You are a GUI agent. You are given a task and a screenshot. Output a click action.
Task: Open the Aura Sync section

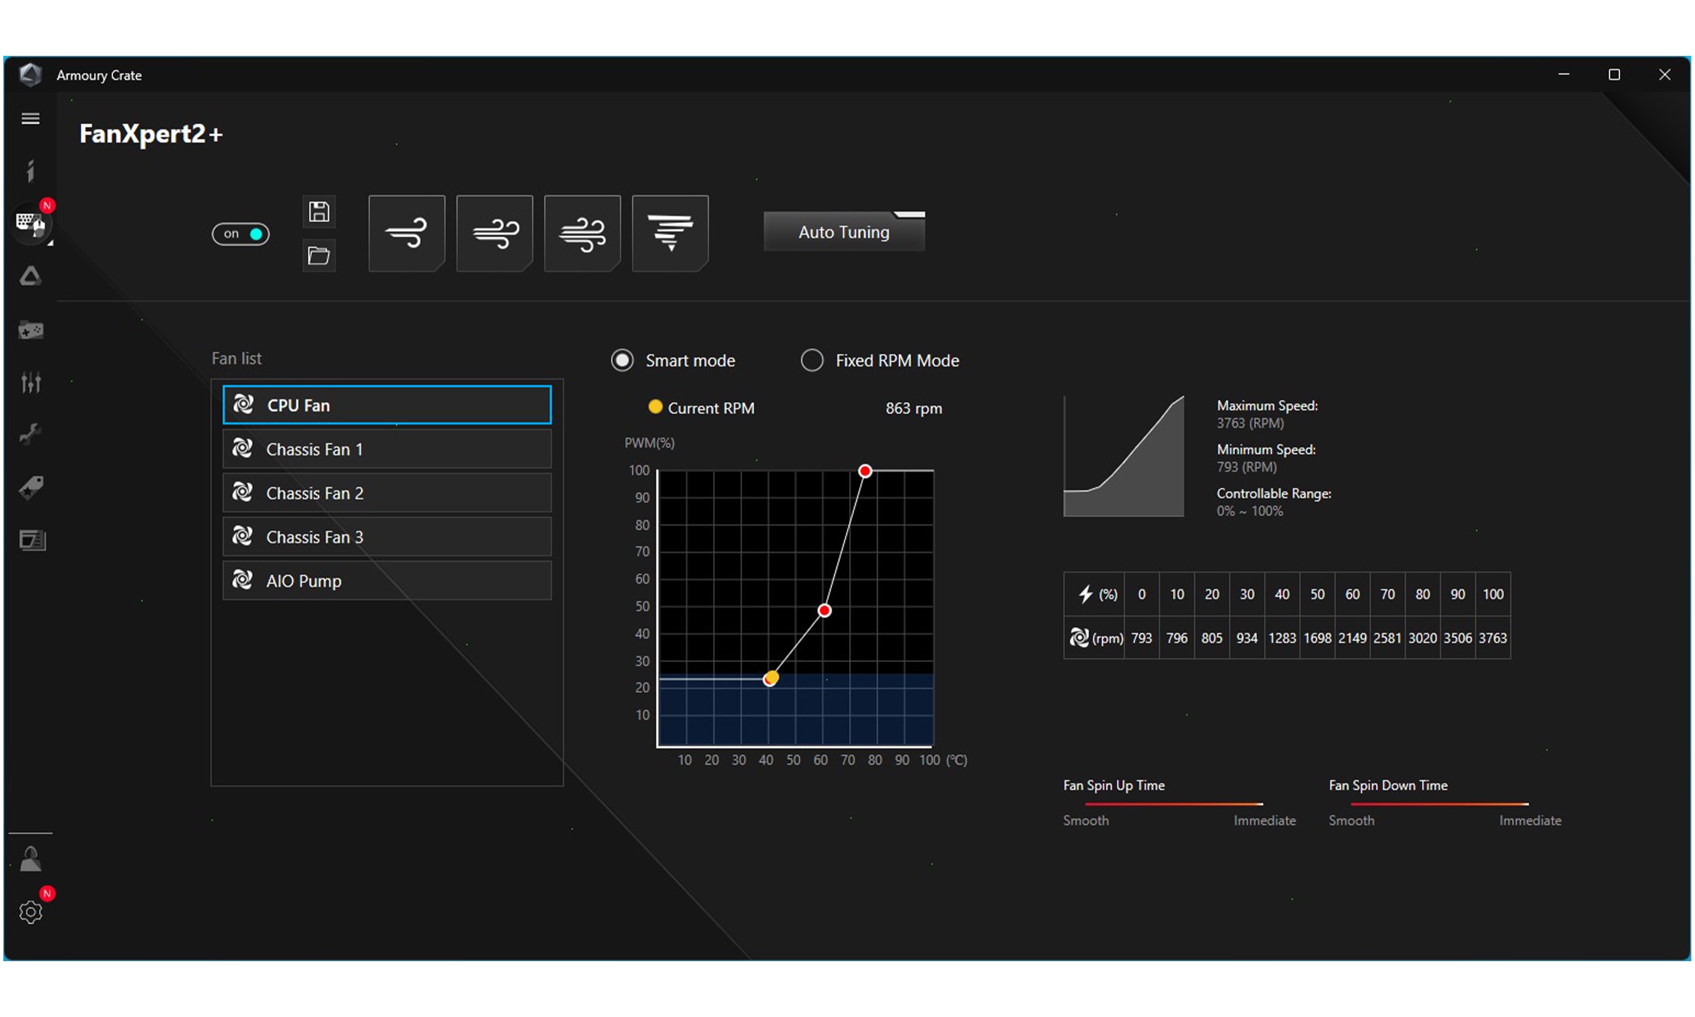[x=30, y=277]
